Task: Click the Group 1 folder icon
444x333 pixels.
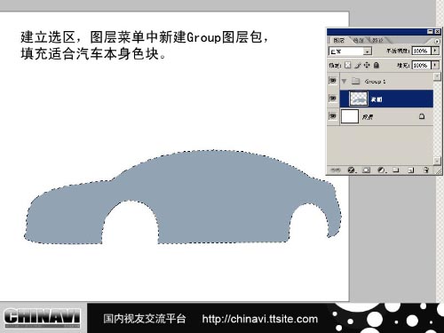Action: 355,81
